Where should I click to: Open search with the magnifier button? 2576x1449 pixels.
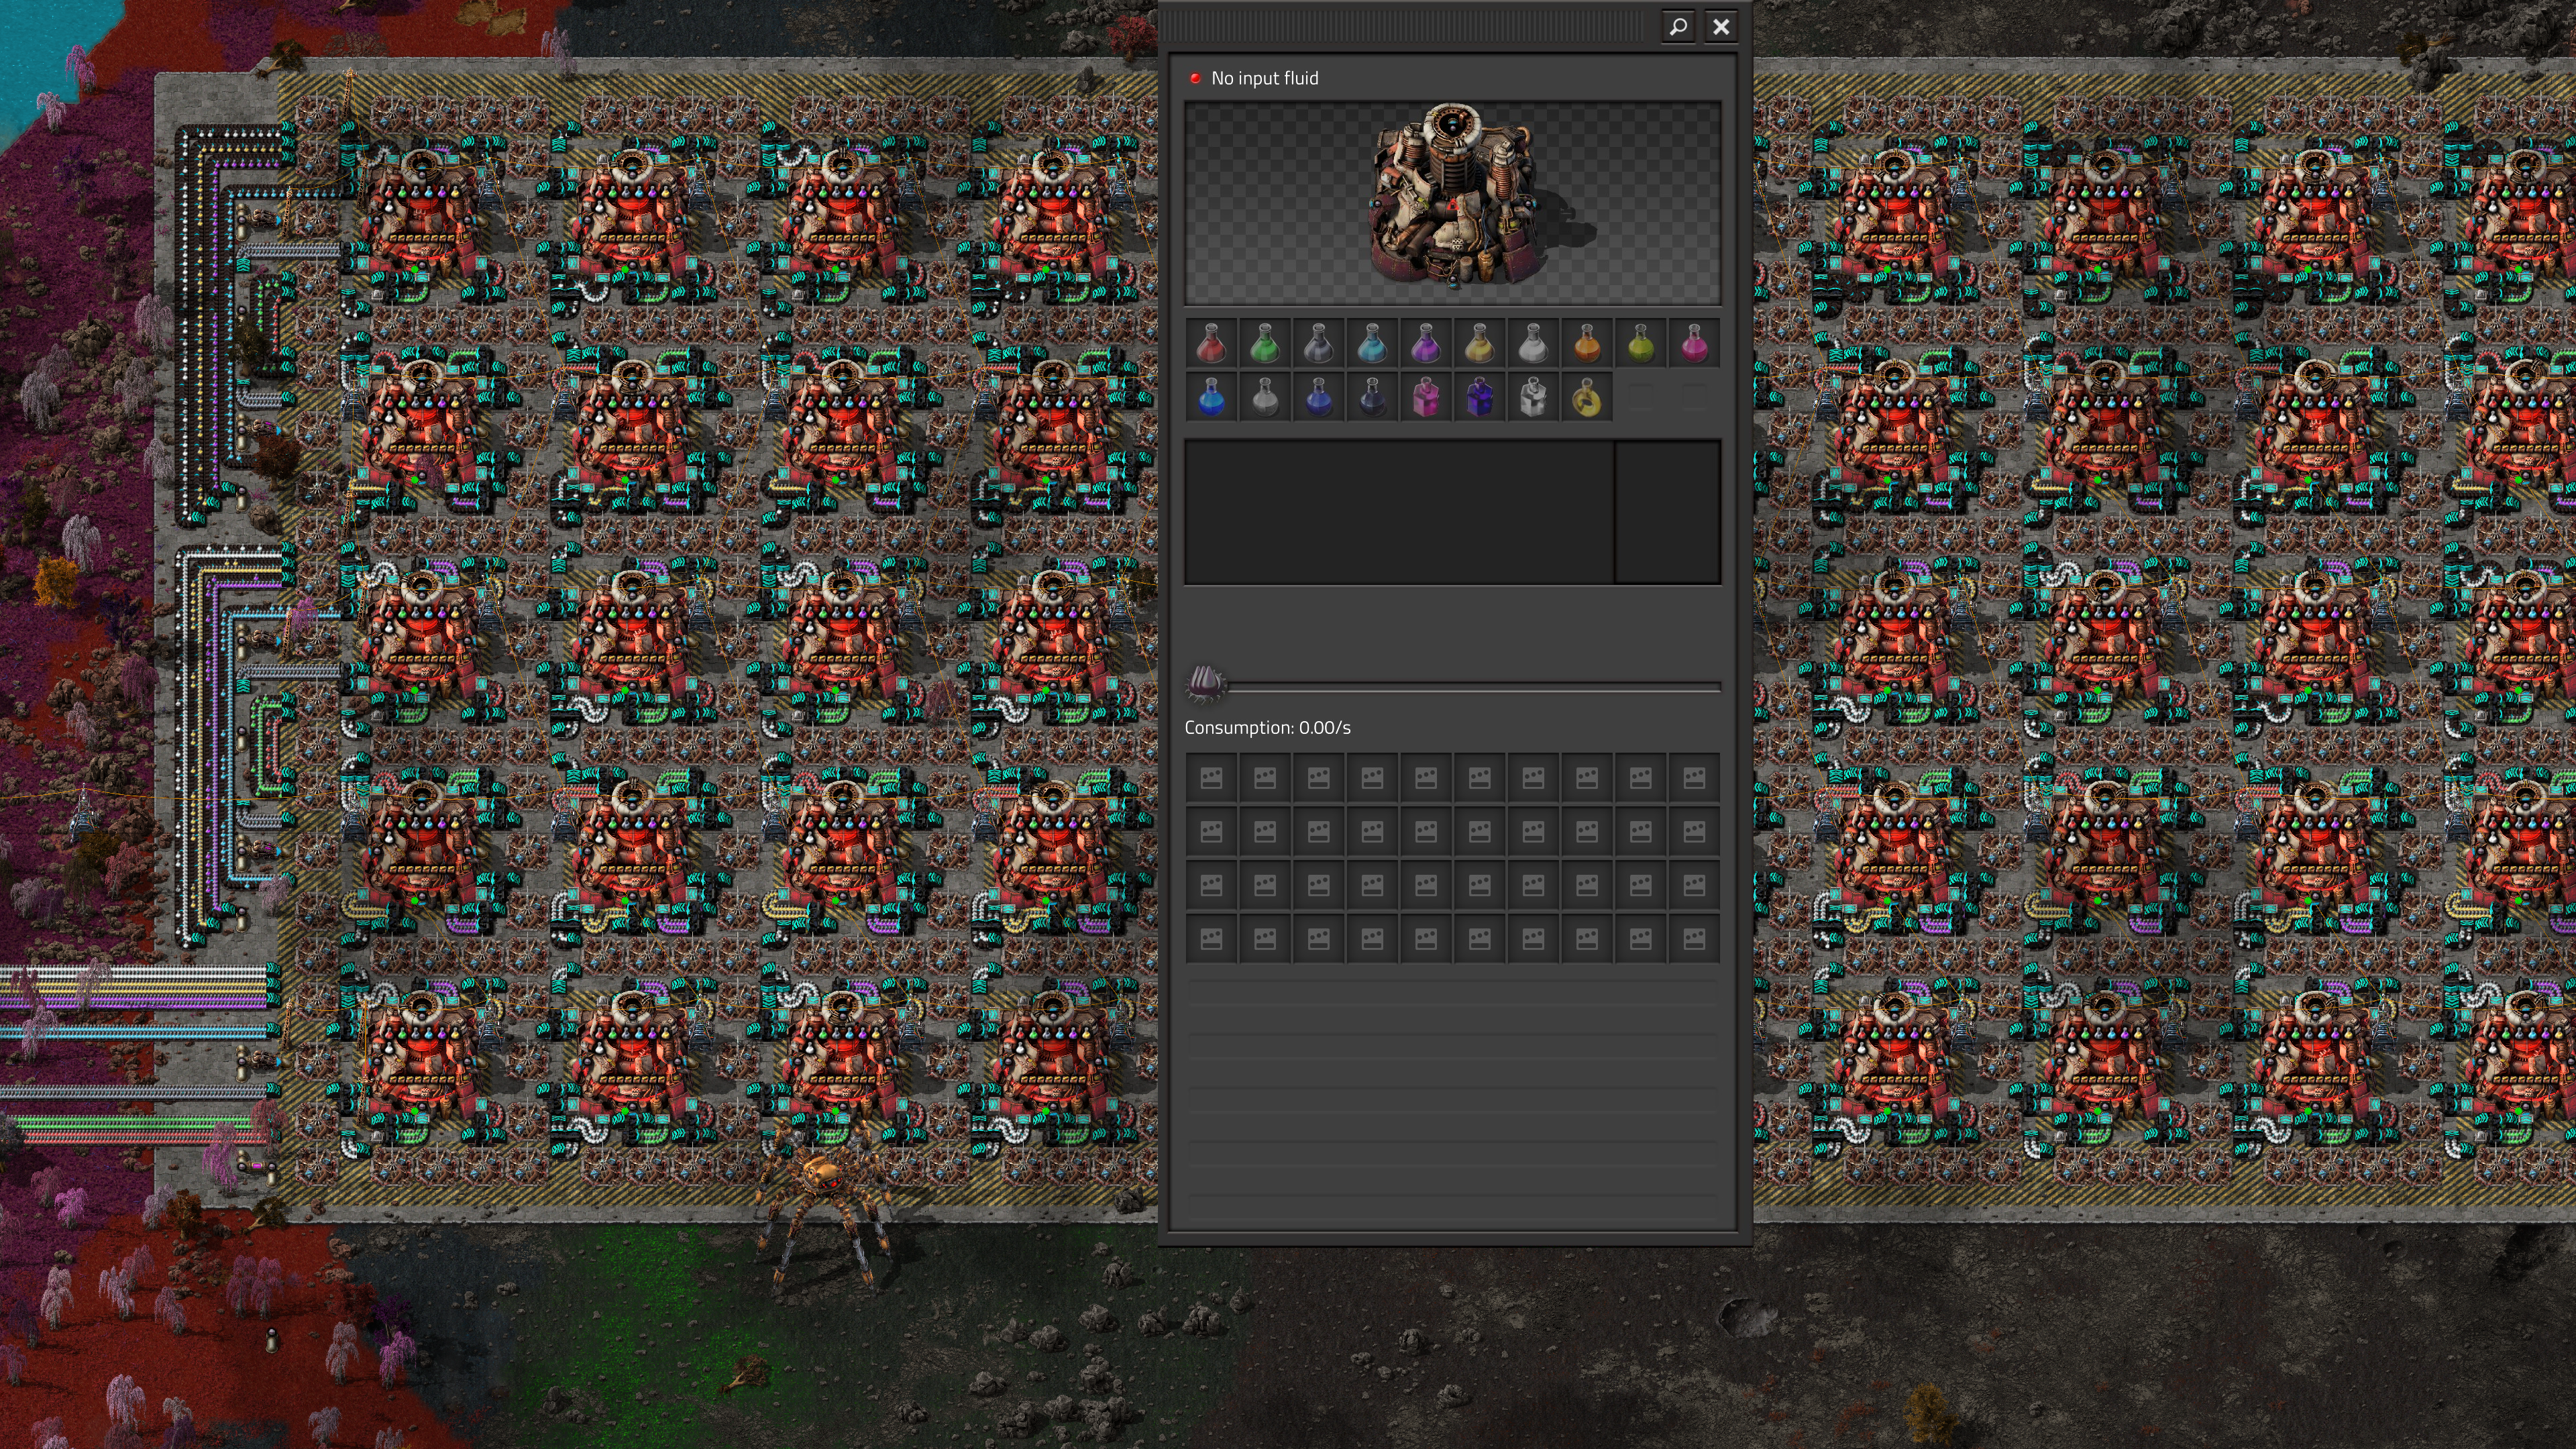pyautogui.click(x=1678, y=26)
